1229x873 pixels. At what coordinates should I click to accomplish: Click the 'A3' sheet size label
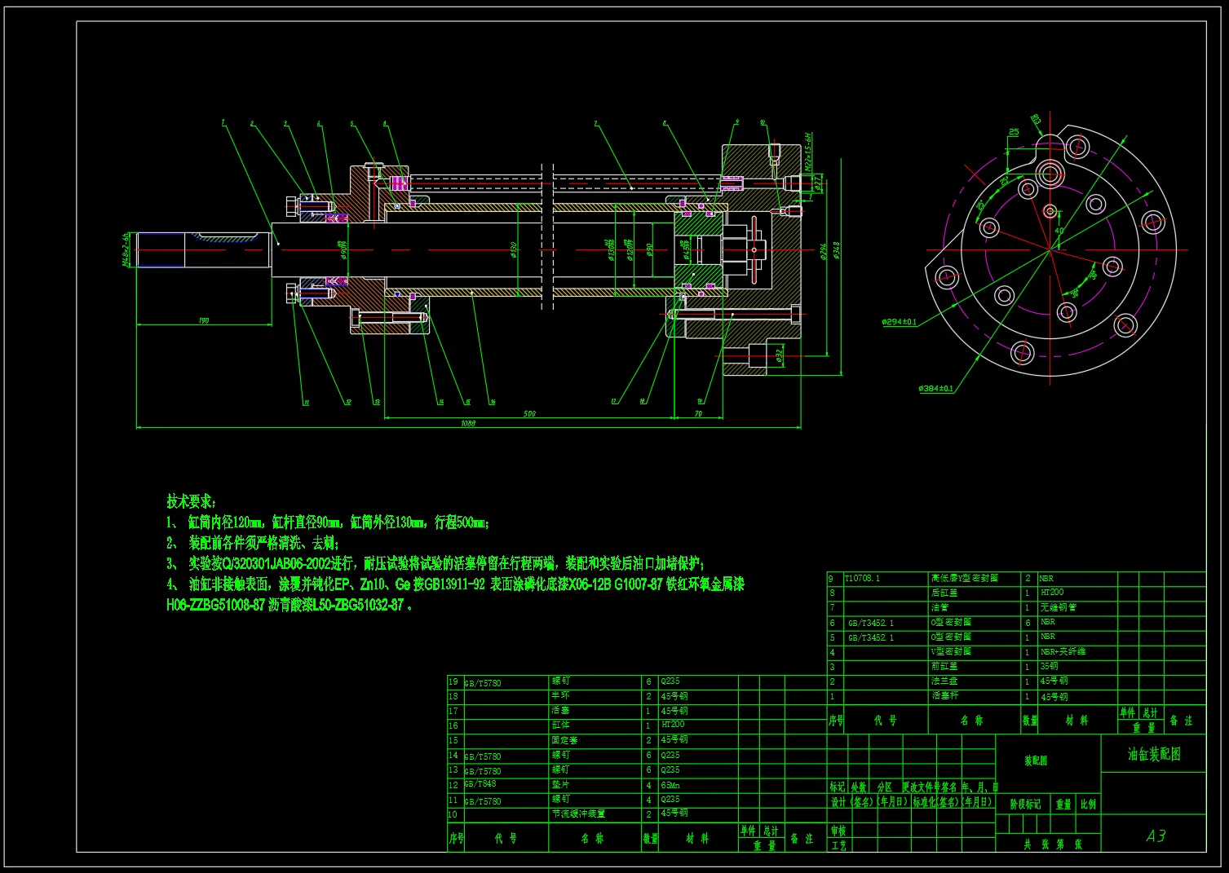[1156, 836]
